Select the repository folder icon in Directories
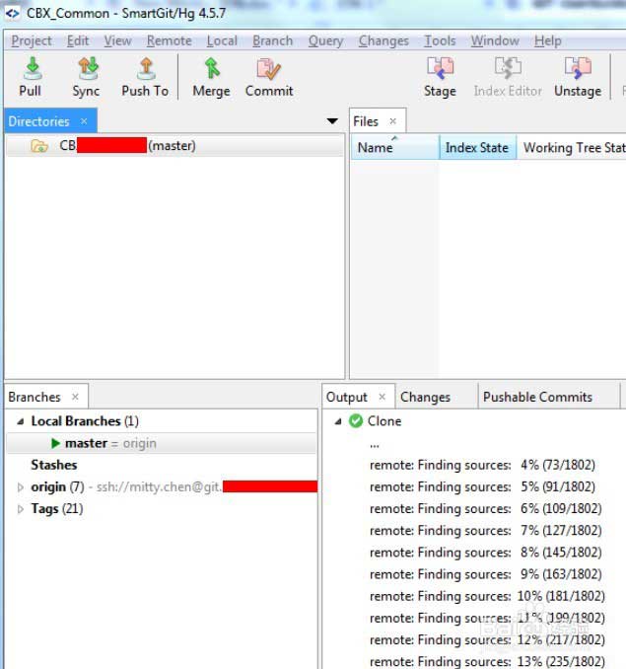The height and width of the screenshot is (669, 626). click(x=39, y=146)
